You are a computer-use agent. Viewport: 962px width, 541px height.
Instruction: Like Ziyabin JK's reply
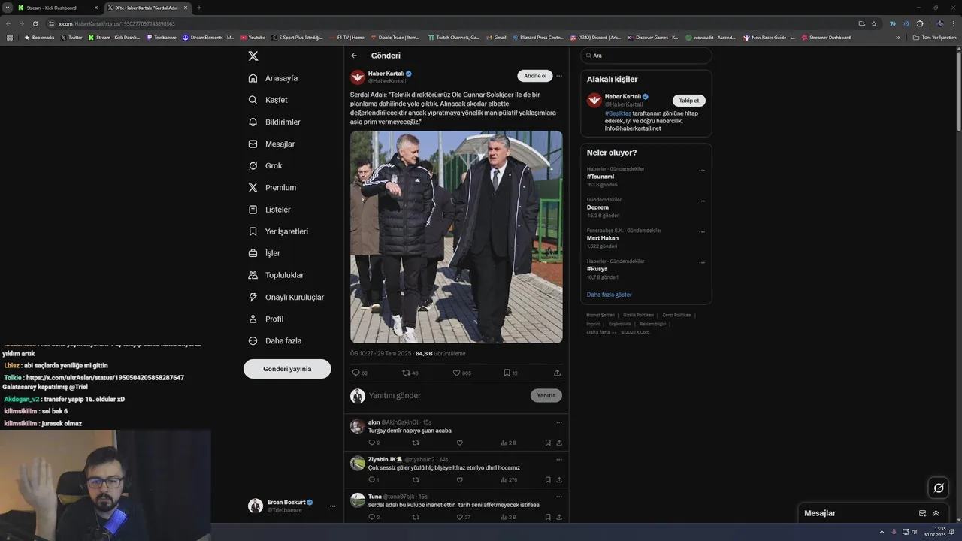(459, 479)
